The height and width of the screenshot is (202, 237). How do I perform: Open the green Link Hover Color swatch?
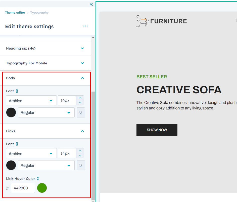(42, 188)
